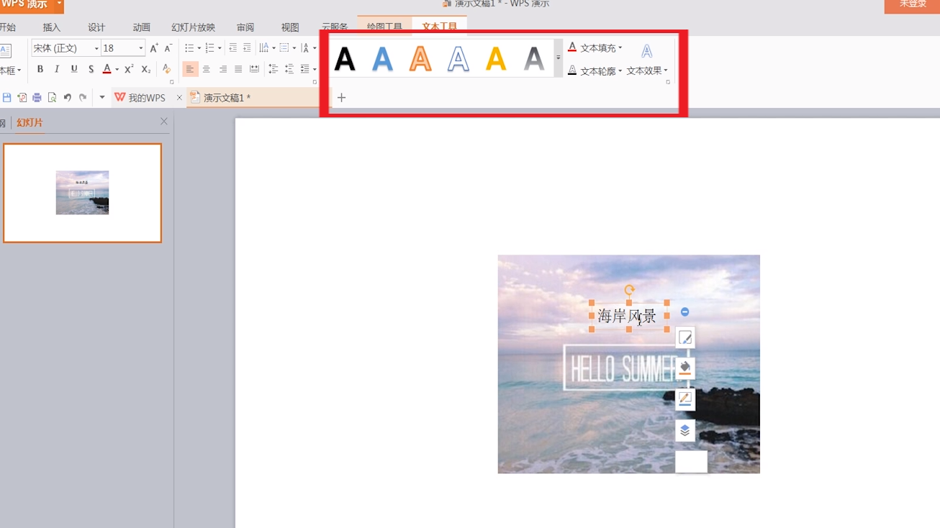Open the floating layer order icon
The image size is (940, 528).
click(684, 430)
